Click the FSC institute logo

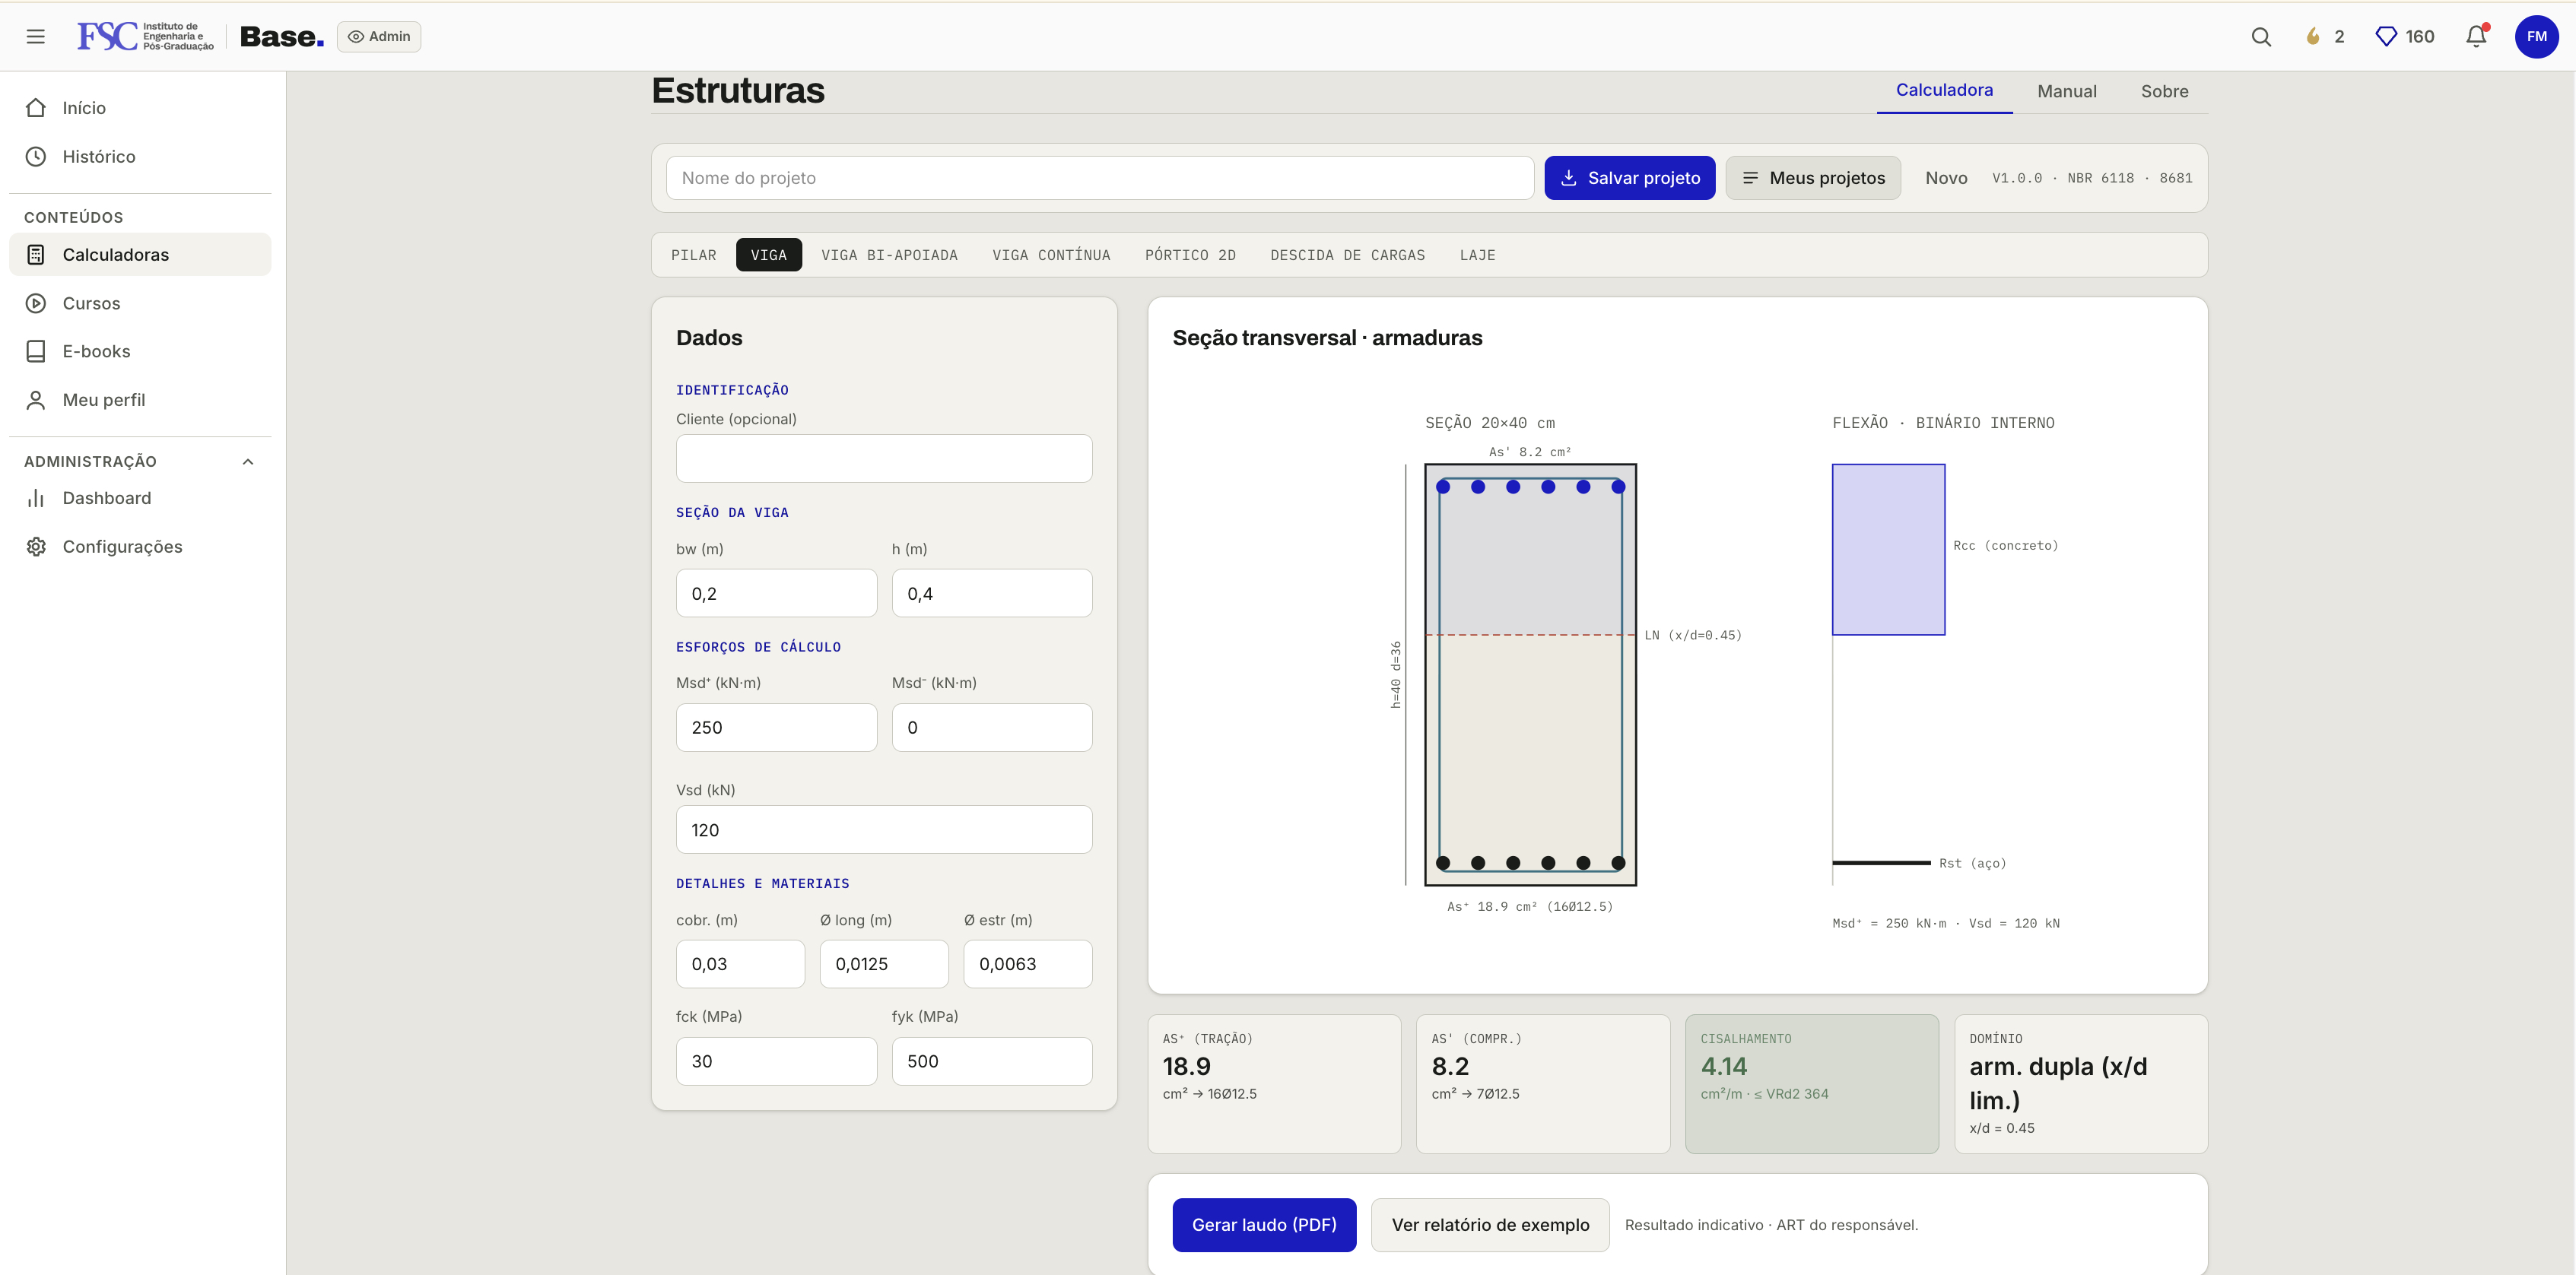[146, 37]
